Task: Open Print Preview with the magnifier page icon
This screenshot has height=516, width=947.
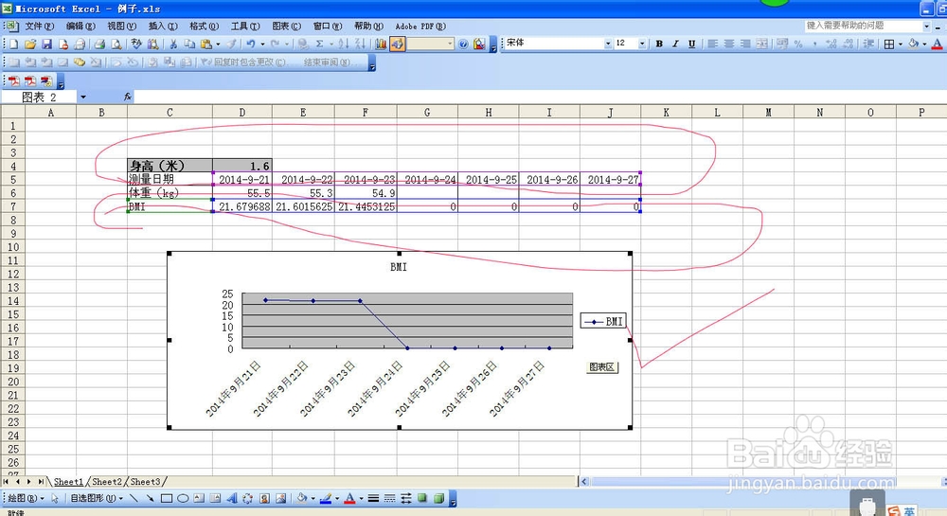Action: [x=116, y=44]
